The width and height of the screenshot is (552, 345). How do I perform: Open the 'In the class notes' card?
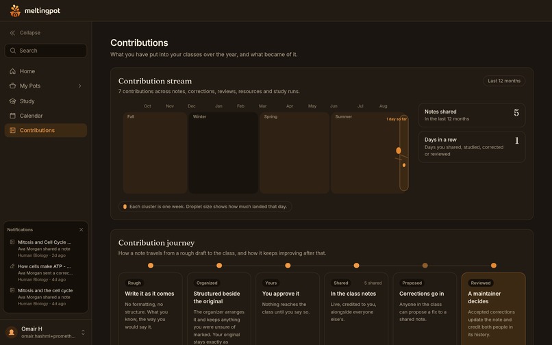click(x=356, y=309)
